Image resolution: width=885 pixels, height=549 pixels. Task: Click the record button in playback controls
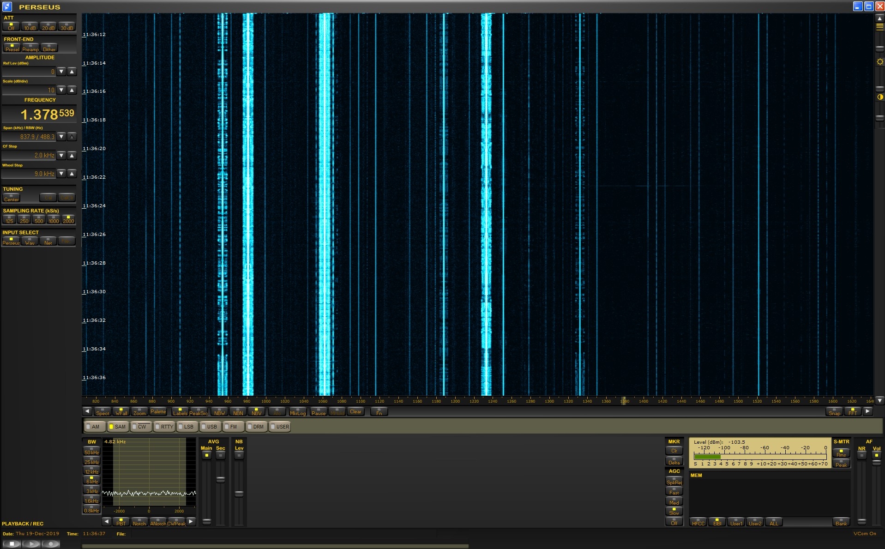51,544
